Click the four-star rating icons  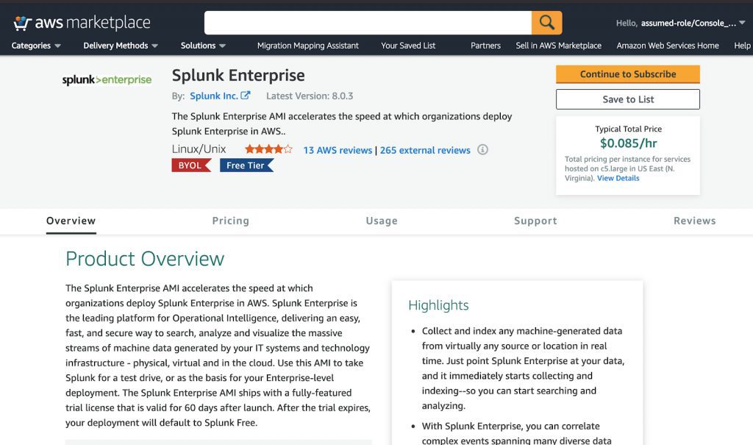tap(268, 149)
